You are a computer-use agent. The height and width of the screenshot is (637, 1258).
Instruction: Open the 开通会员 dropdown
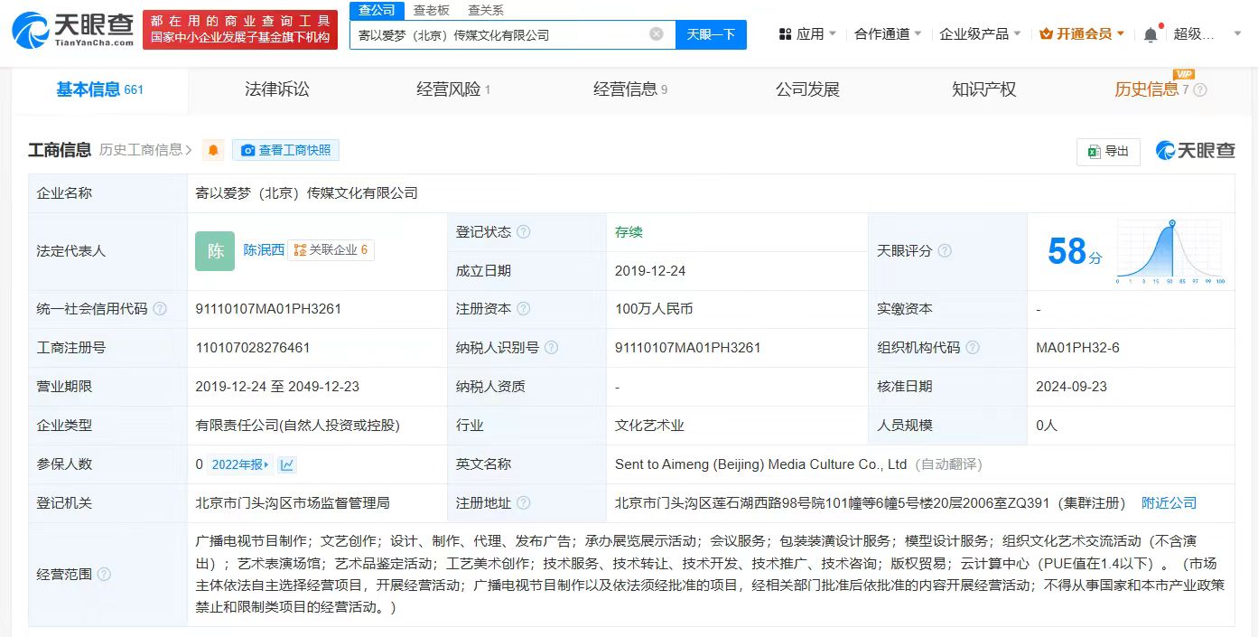(x=1082, y=34)
